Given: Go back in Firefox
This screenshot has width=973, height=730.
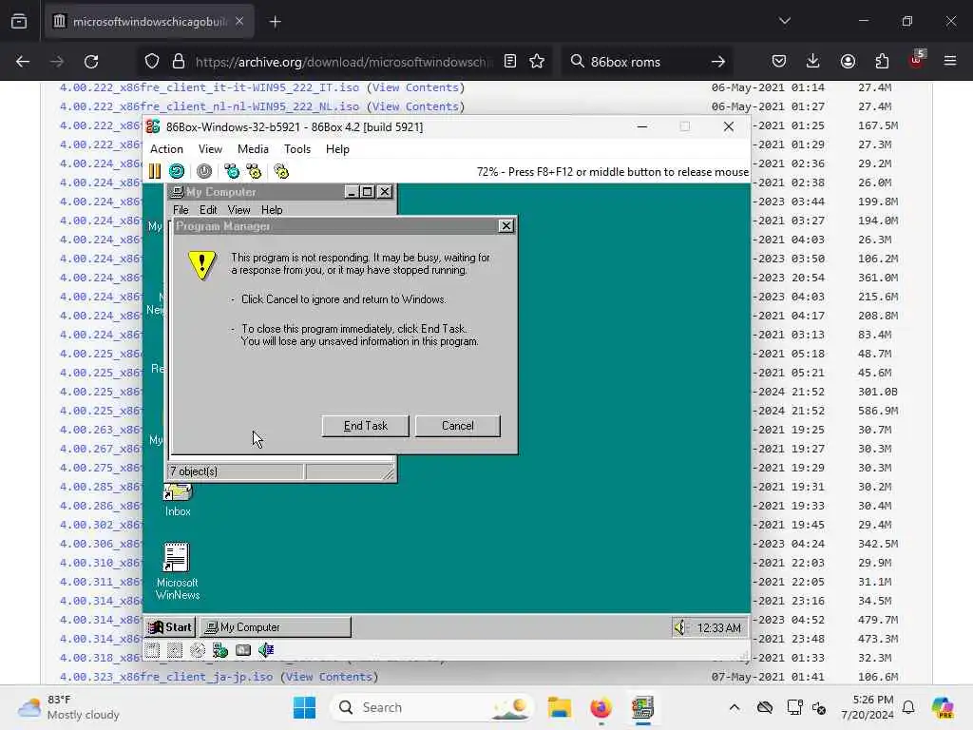Looking at the screenshot, I should point(23,62).
